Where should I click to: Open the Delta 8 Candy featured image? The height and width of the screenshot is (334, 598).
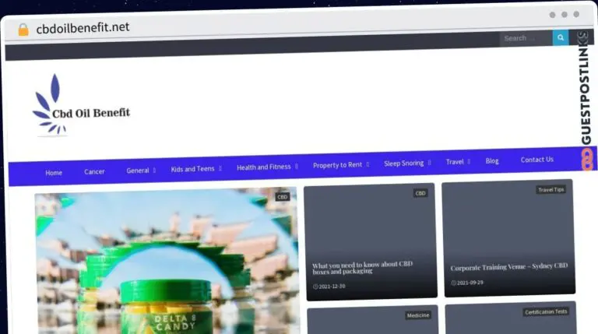[x=167, y=262]
